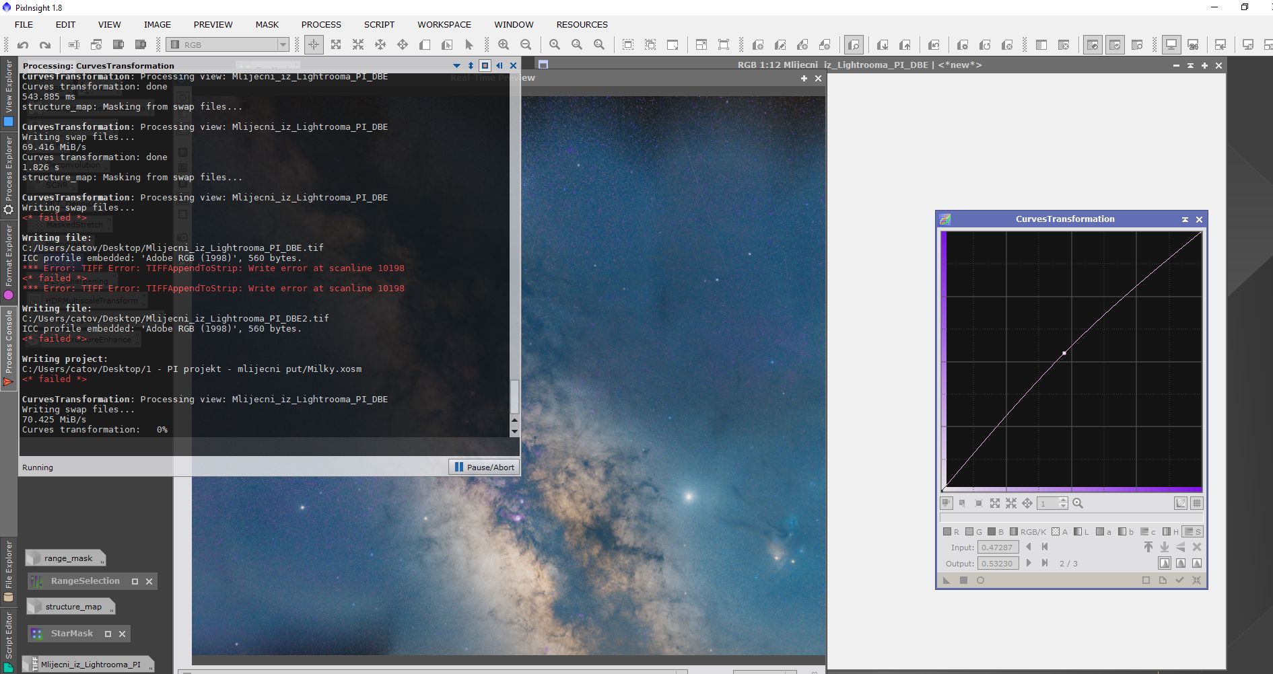The image size is (1273, 674).
Task: Click the triangle icon in the CurvesTransformation footer
Action: click(x=947, y=581)
